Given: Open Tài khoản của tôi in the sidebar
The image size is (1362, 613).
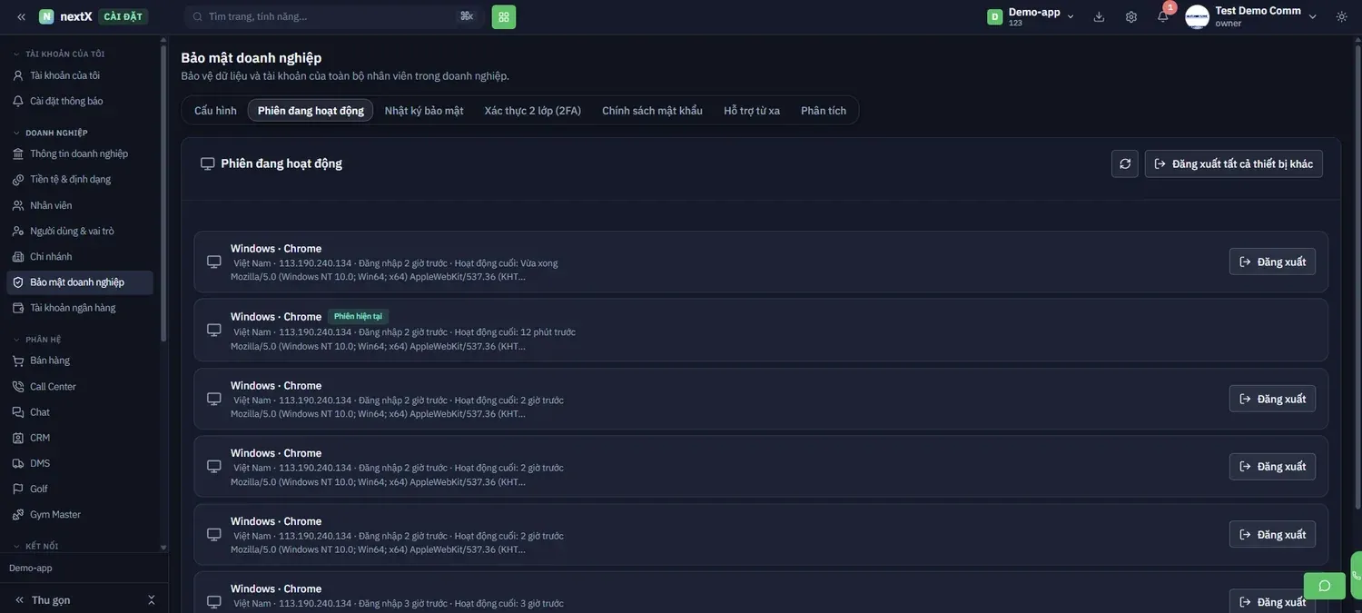Looking at the screenshot, I should 80,75.
